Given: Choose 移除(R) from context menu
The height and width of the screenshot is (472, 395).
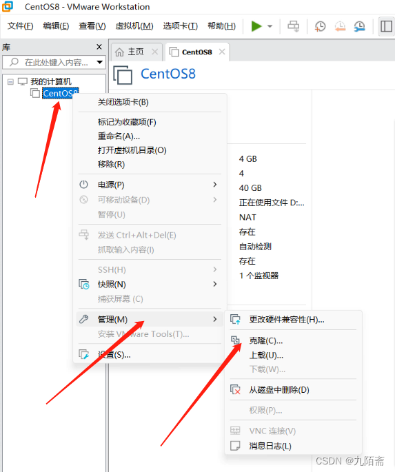Looking at the screenshot, I should (x=150, y=165).
